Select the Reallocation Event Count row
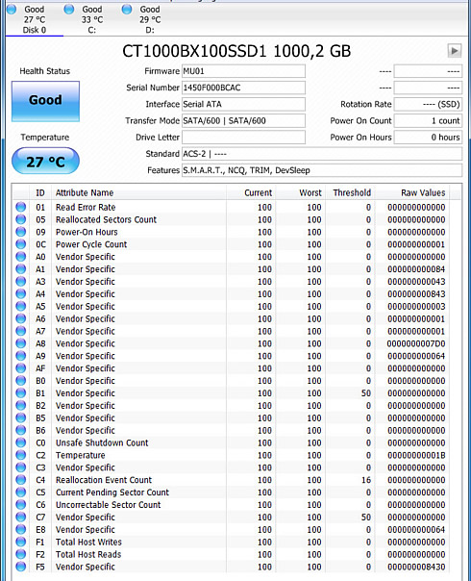 (237, 480)
